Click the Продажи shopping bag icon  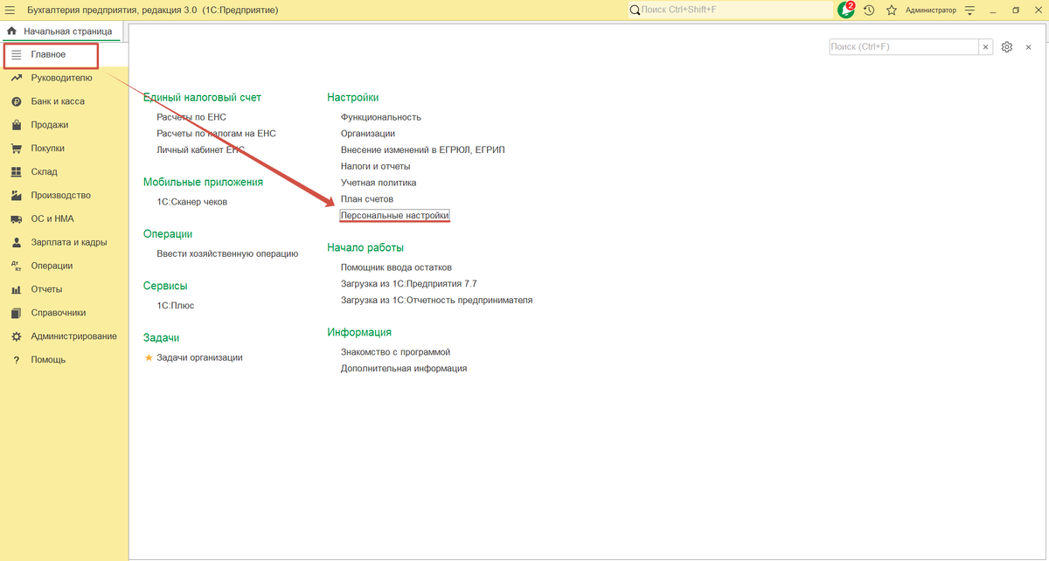tap(16, 125)
